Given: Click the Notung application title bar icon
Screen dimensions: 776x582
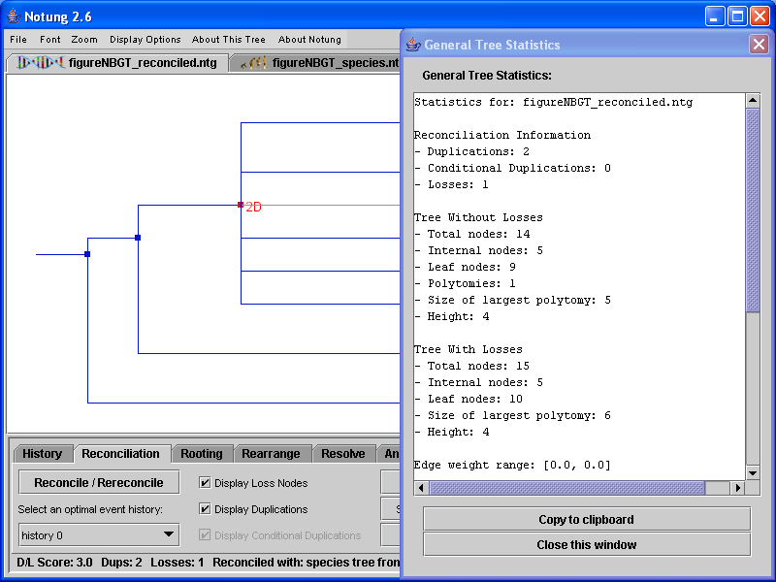Looking at the screenshot, I should pos(12,16).
